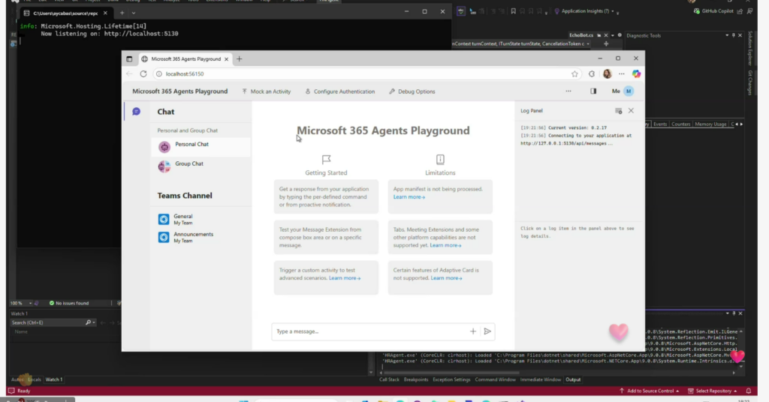The image size is (769, 402).
Task: Click the plus attach icon in message box
Action: (x=473, y=331)
